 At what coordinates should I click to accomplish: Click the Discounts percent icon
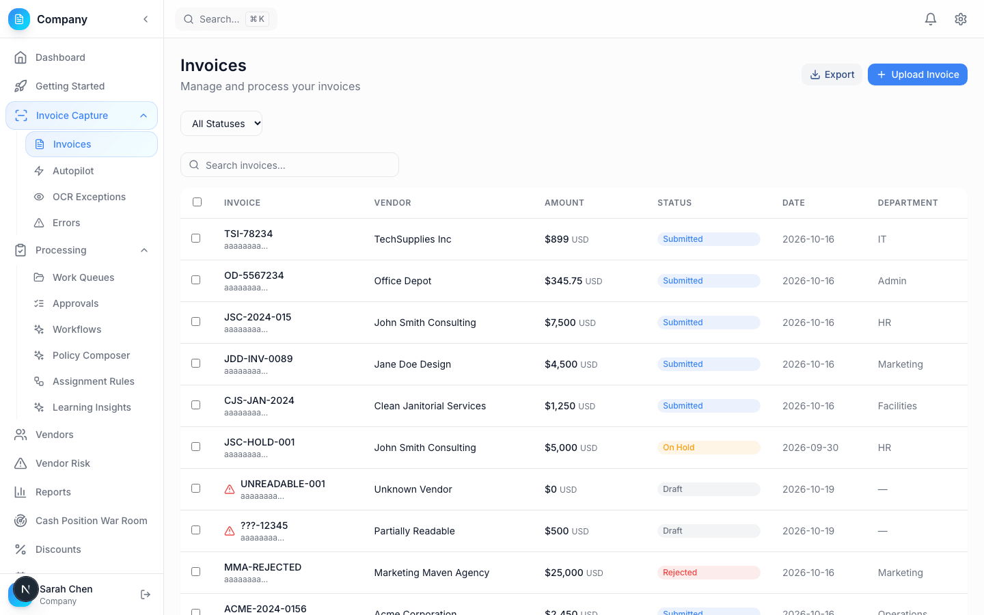click(x=20, y=549)
